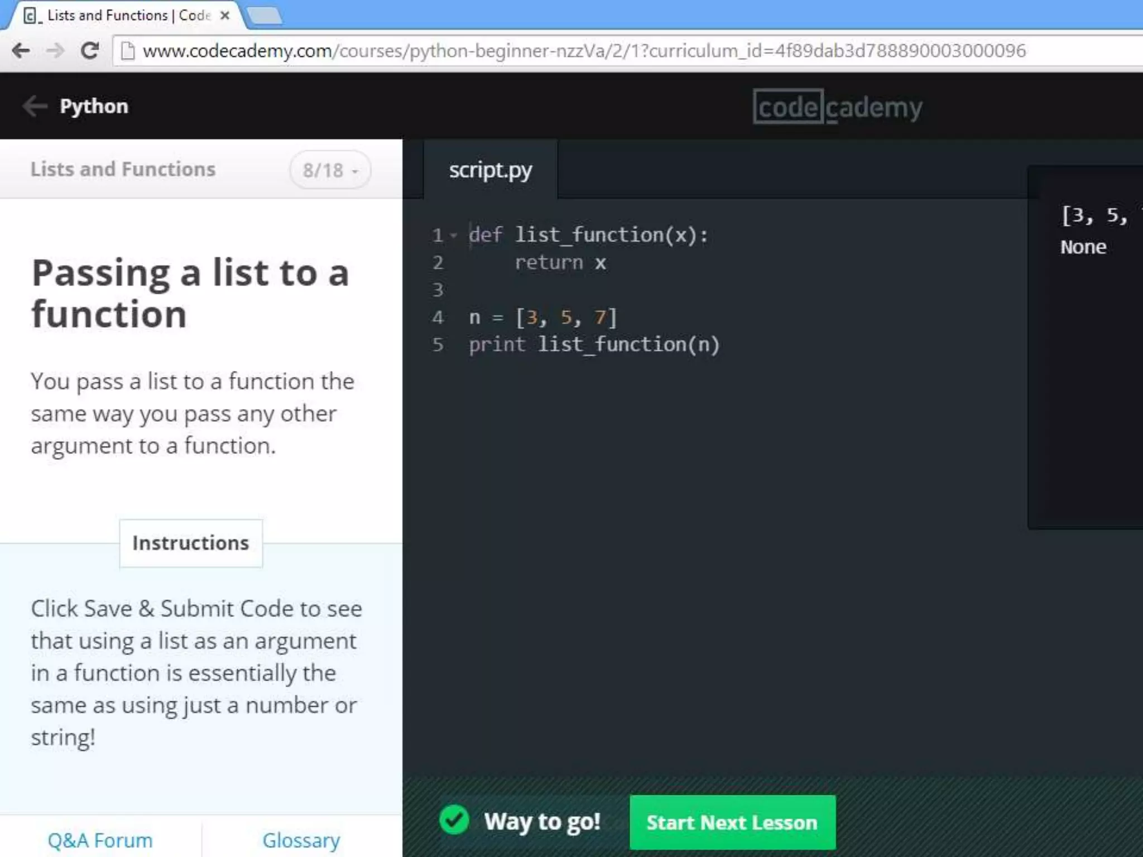Click the Instructions section tab
Screen dimensions: 1143x857
(x=190, y=543)
